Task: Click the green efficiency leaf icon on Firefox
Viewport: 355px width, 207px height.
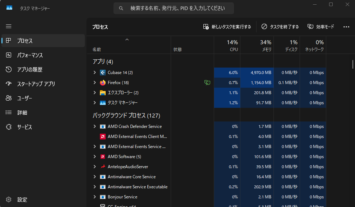Action: [207, 83]
